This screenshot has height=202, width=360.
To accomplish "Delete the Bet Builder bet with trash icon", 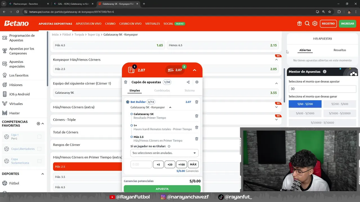I will point(197,102).
